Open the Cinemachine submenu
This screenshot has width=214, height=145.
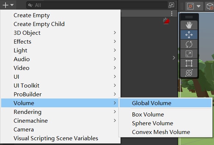60,120
